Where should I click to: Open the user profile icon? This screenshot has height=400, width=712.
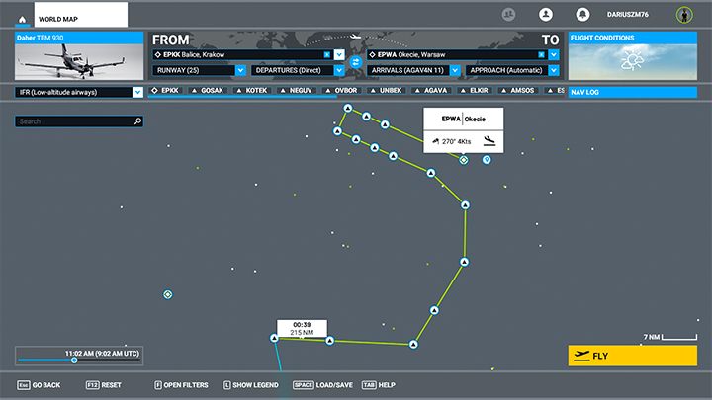coord(545,14)
